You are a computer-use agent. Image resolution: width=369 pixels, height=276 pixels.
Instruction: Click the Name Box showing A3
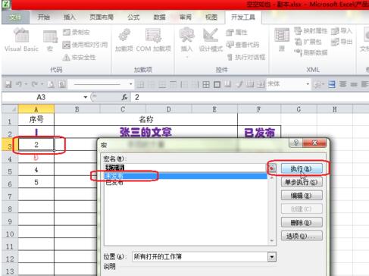41,97
